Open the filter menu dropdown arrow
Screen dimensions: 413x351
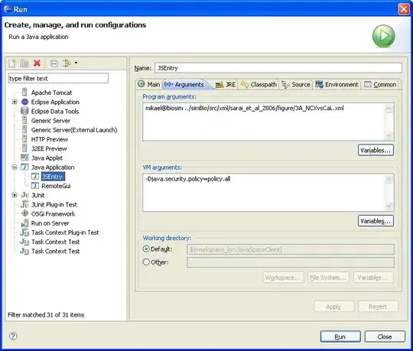click(76, 63)
